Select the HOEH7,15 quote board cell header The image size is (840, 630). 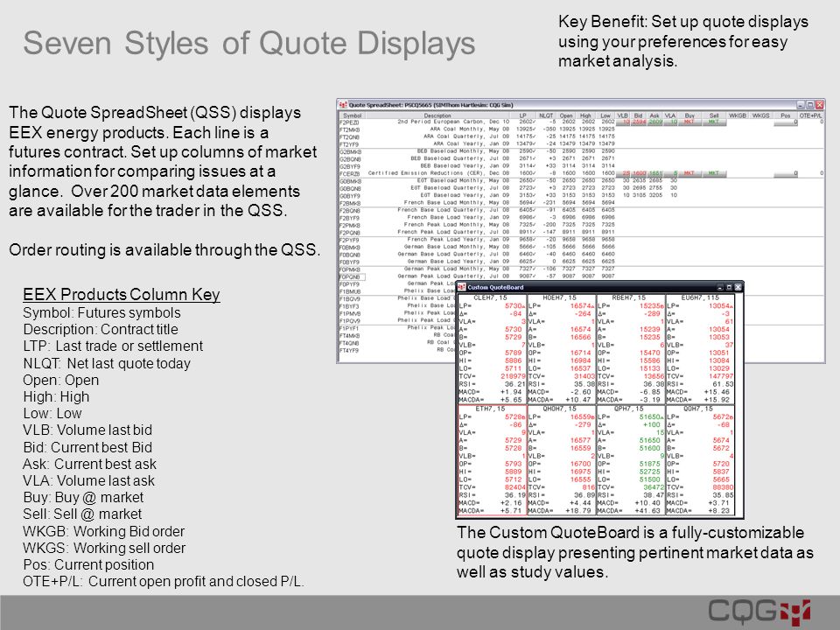tap(561, 297)
